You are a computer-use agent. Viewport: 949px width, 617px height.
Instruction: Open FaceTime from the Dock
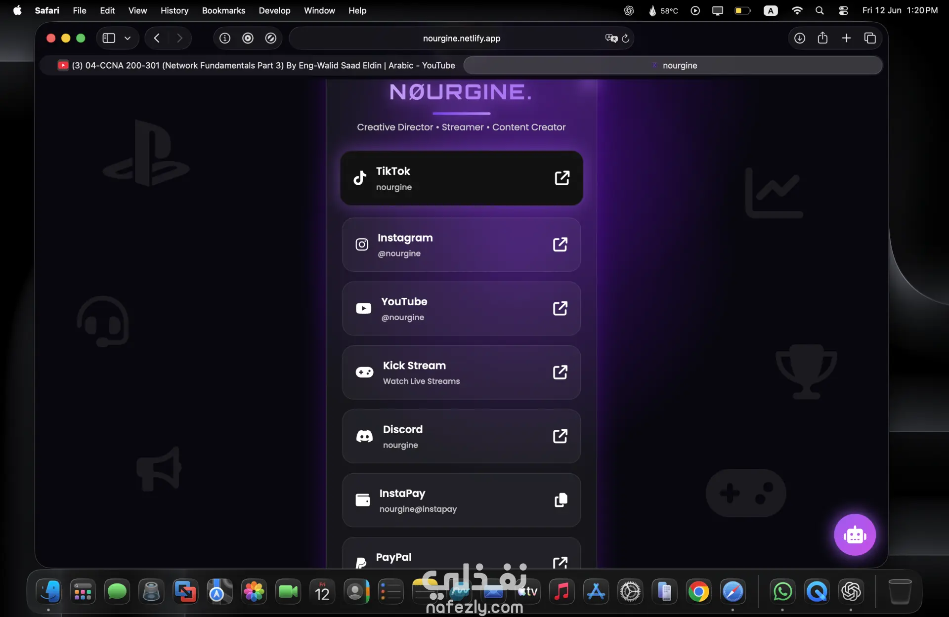288,591
